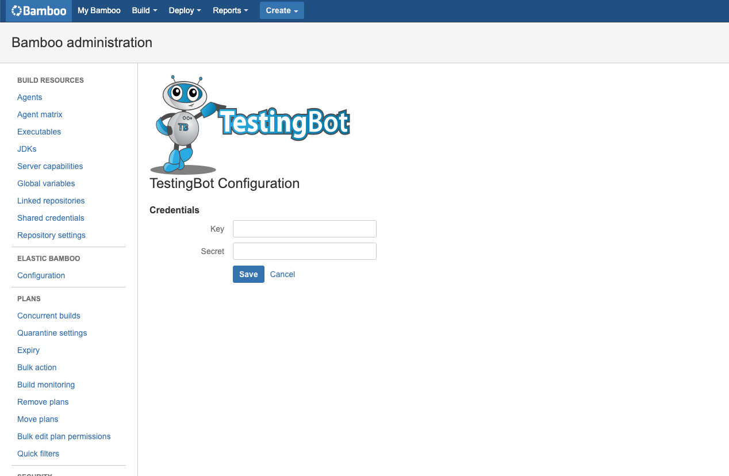Click the Plans section heading
The width and height of the screenshot is (729, 476).
pyautogui.click(x=29, y=299)
